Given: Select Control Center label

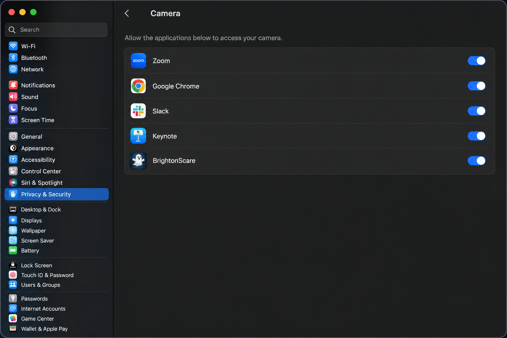Looking at the screenshot, I should pyautogui.click(x=41, y=171).
